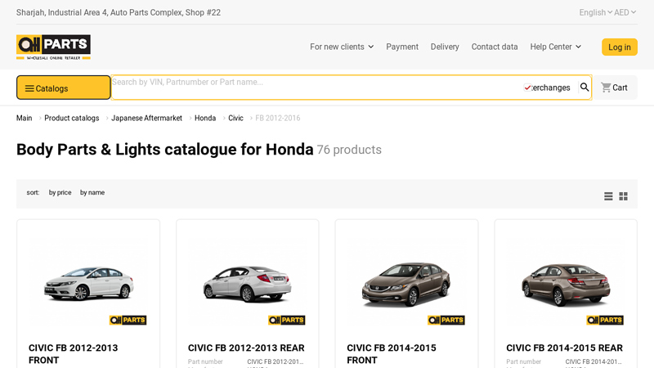Click the magnifier search icon
The height and width of the screenshot is (368, 654).
coord(585,87)
